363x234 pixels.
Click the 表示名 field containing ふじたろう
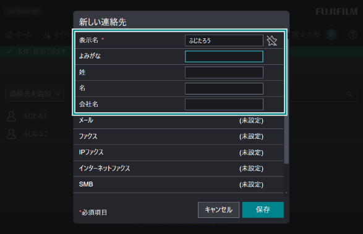(224, 41)
